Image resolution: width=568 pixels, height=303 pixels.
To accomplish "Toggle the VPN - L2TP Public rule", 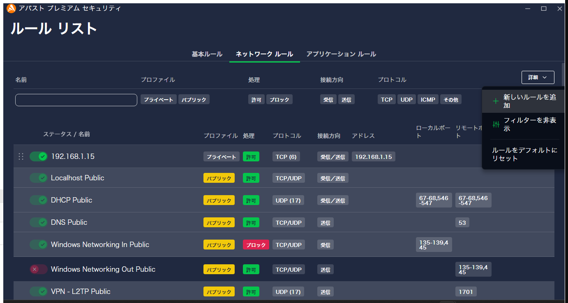I will [x=39, y=291].
